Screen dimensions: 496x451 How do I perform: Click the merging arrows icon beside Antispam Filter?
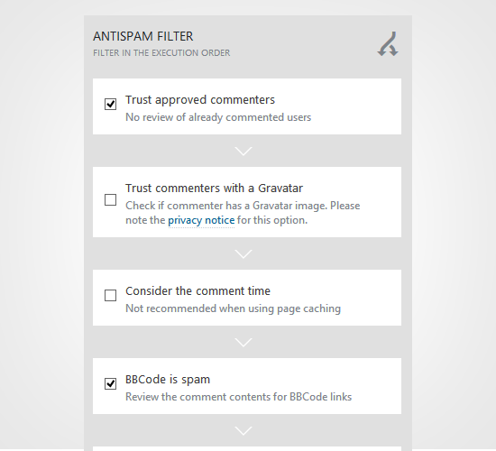(388, 44)
